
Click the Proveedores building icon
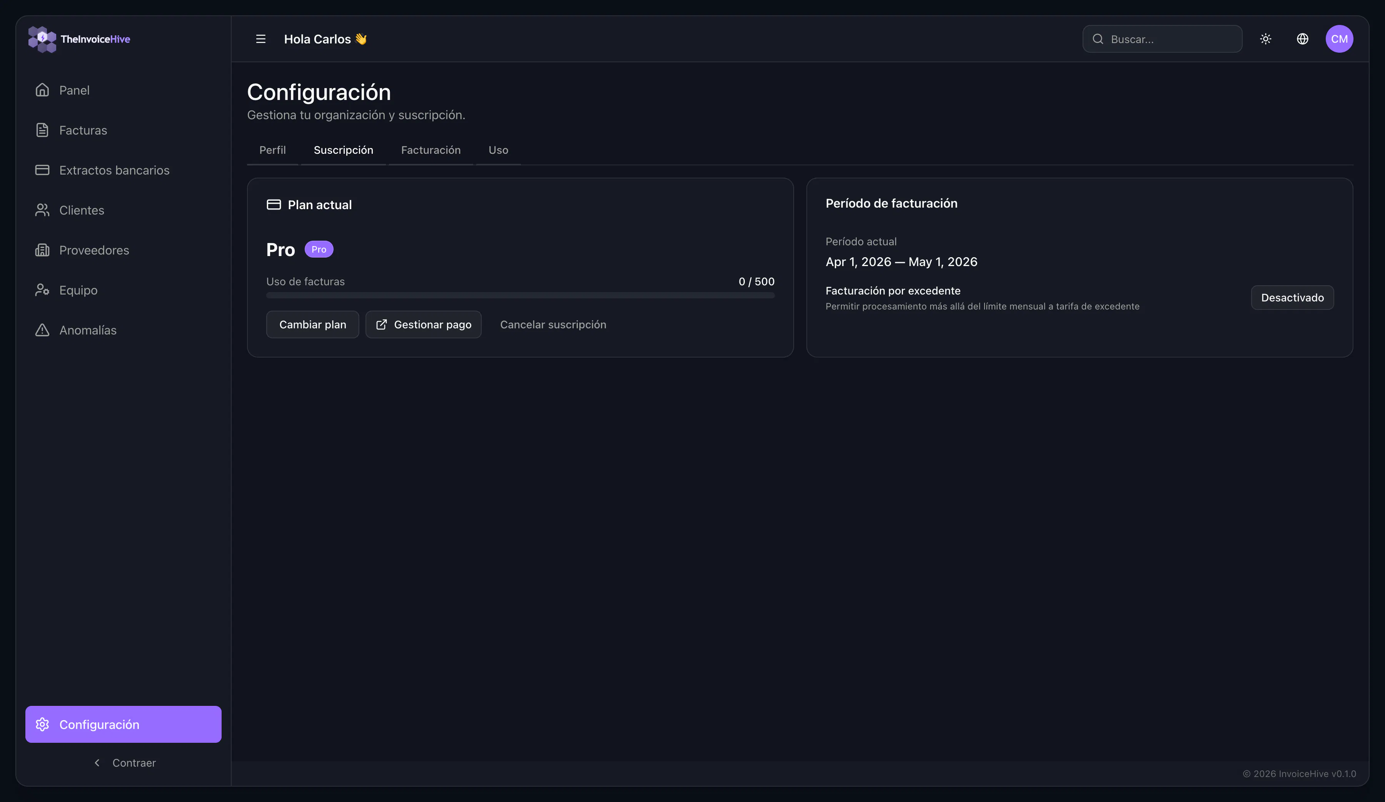pyautogui.click(x=42, y=251)
